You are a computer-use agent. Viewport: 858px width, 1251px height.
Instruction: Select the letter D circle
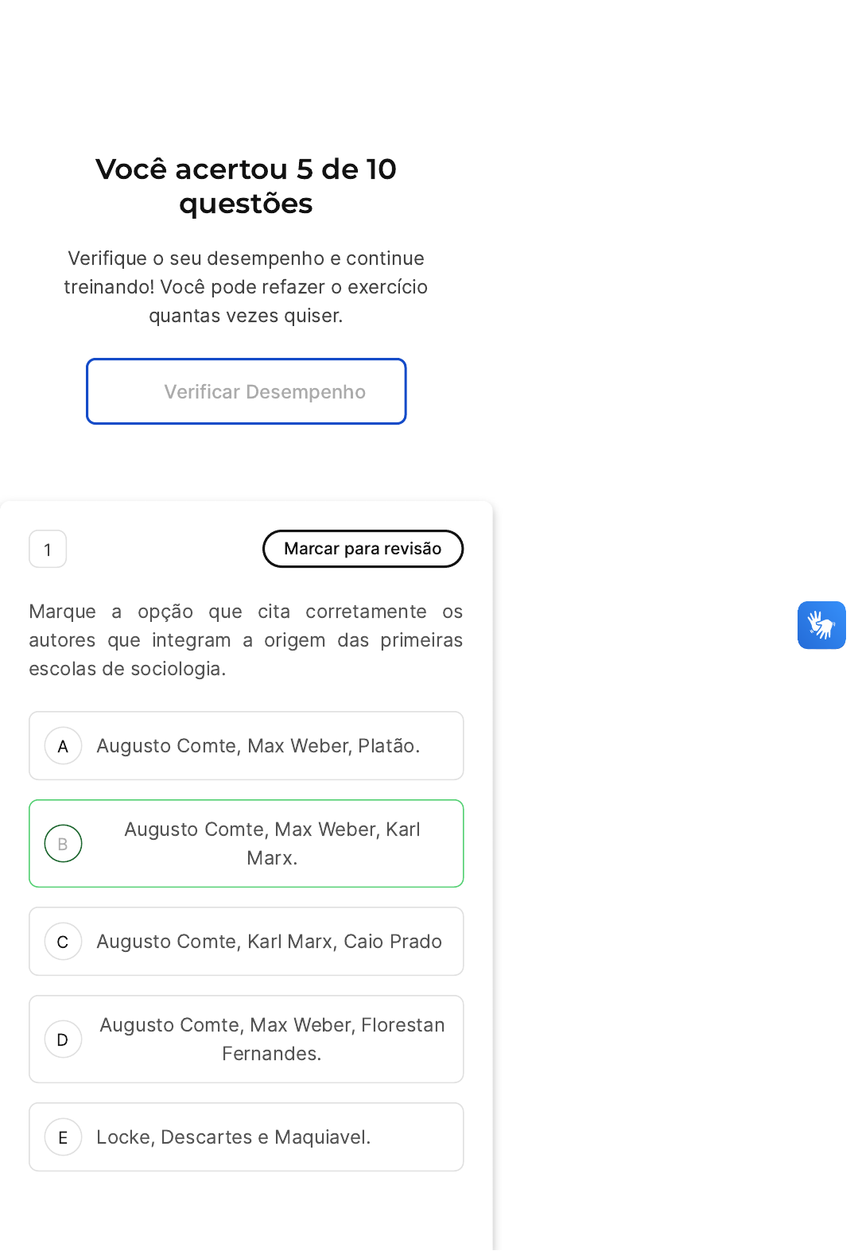(64, 1039)
